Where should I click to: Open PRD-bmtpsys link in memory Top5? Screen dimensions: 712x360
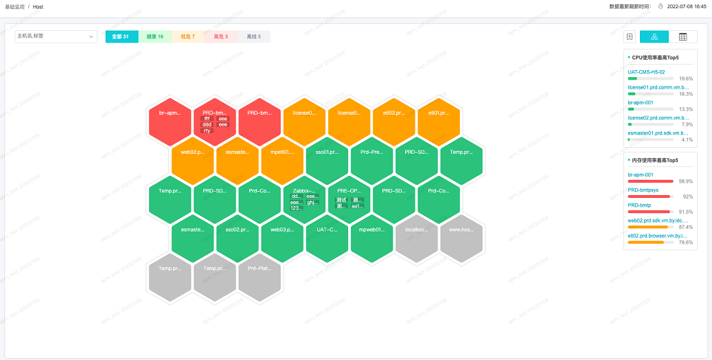tap(643, 190)
